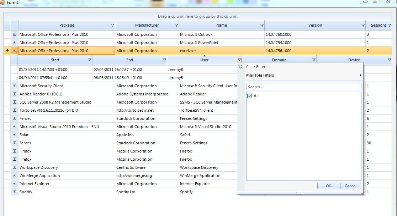Image resolution: width=397 pixels, height=216 pixels.
Task: Expand the Microsoft PowerPoint row
Action: click(15, 43)
